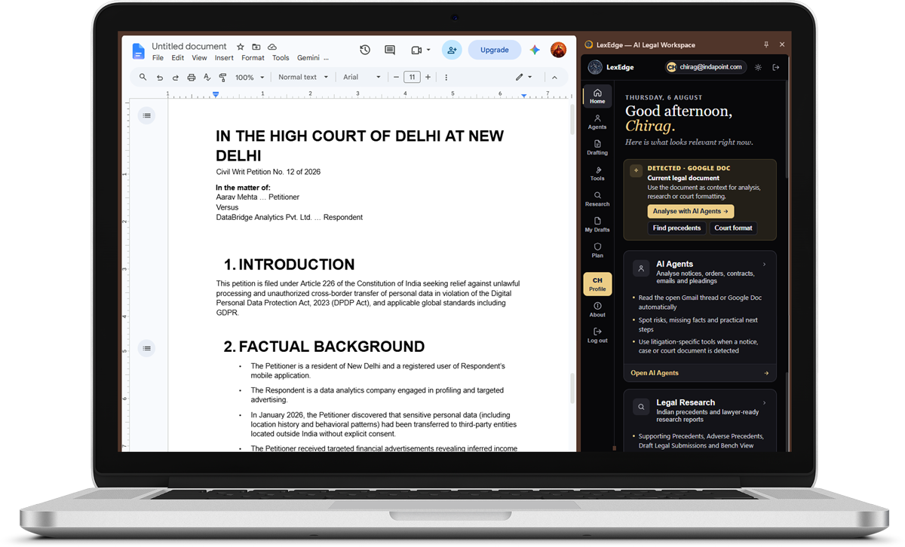Click the share person-add icon
Screen dimensions: 905x547
tap(452, 50)
